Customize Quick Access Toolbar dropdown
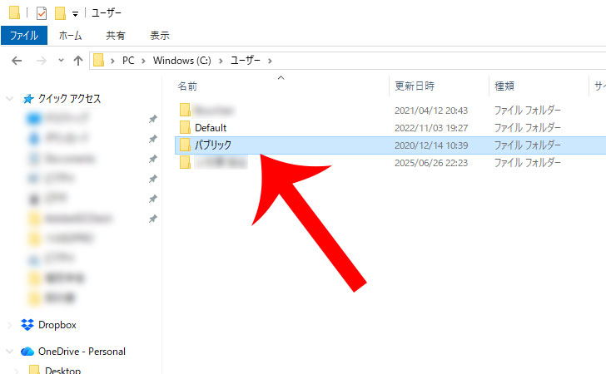The image size is (606, 374). click(76, 14)
